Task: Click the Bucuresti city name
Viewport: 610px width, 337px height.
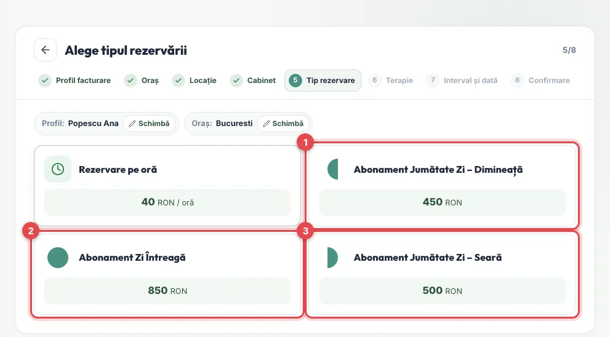Action: click(234, 124)
